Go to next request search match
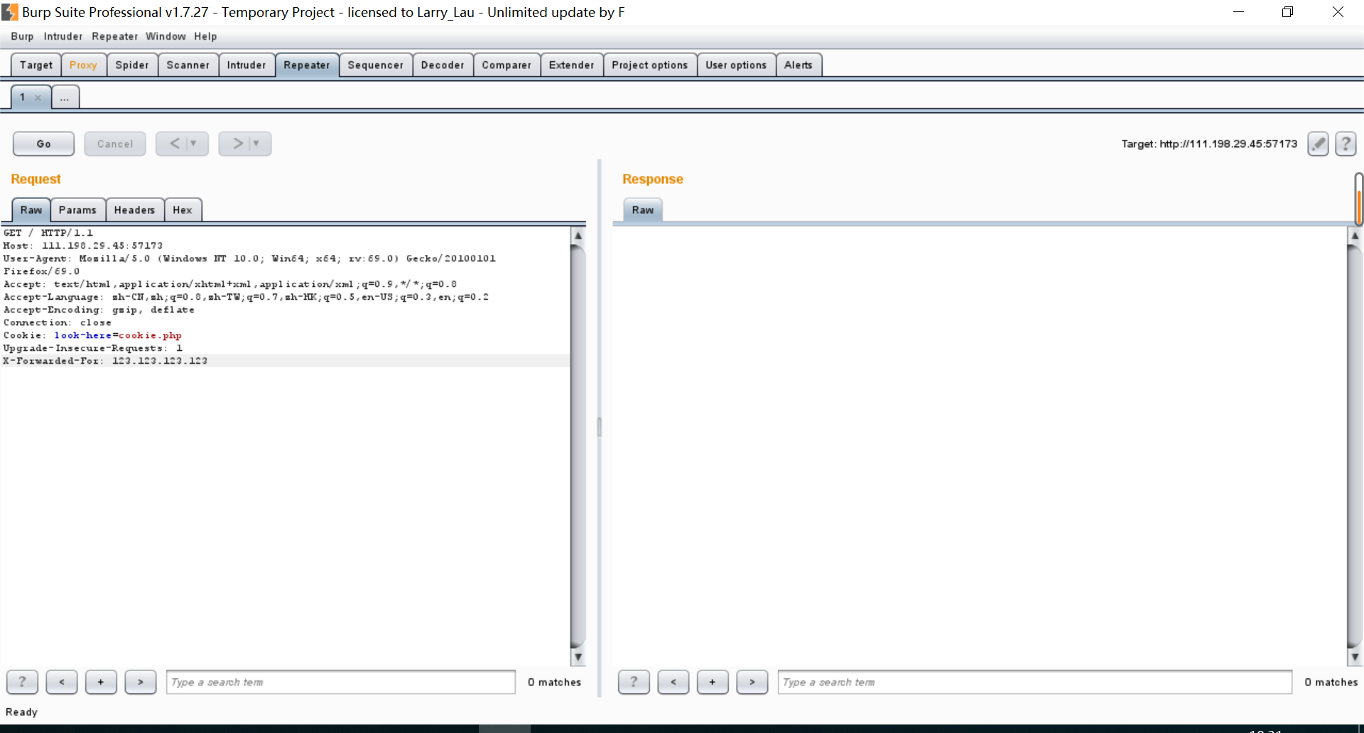Image resolution: width=1364 pixels, height=733 pixels. coord(141,682)
